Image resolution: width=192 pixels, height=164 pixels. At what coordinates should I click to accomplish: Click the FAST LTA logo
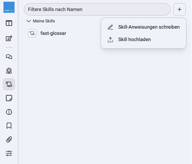point(9,7)
